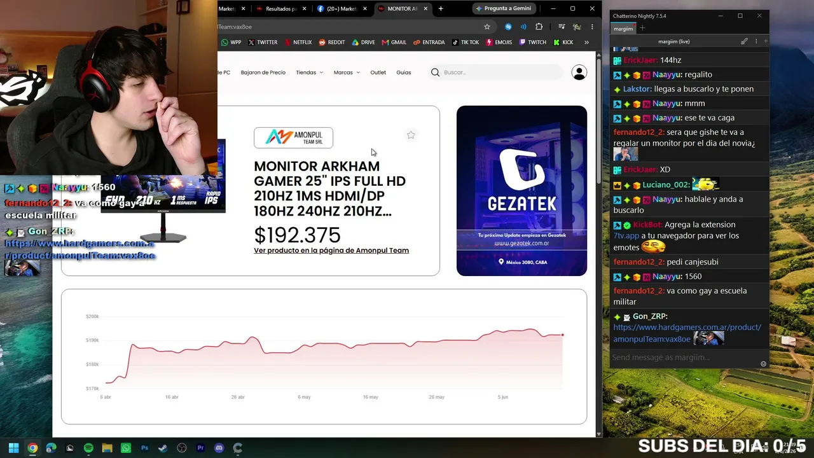
Task: Open the Outlet menu item
Action: (x=378, y=73)
